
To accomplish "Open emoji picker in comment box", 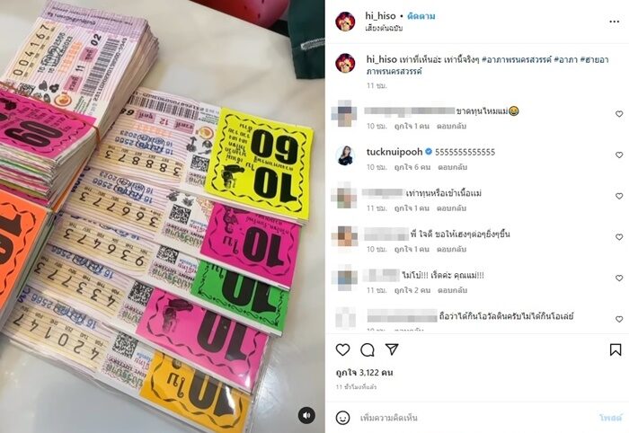I will click(x=342, y=418).
